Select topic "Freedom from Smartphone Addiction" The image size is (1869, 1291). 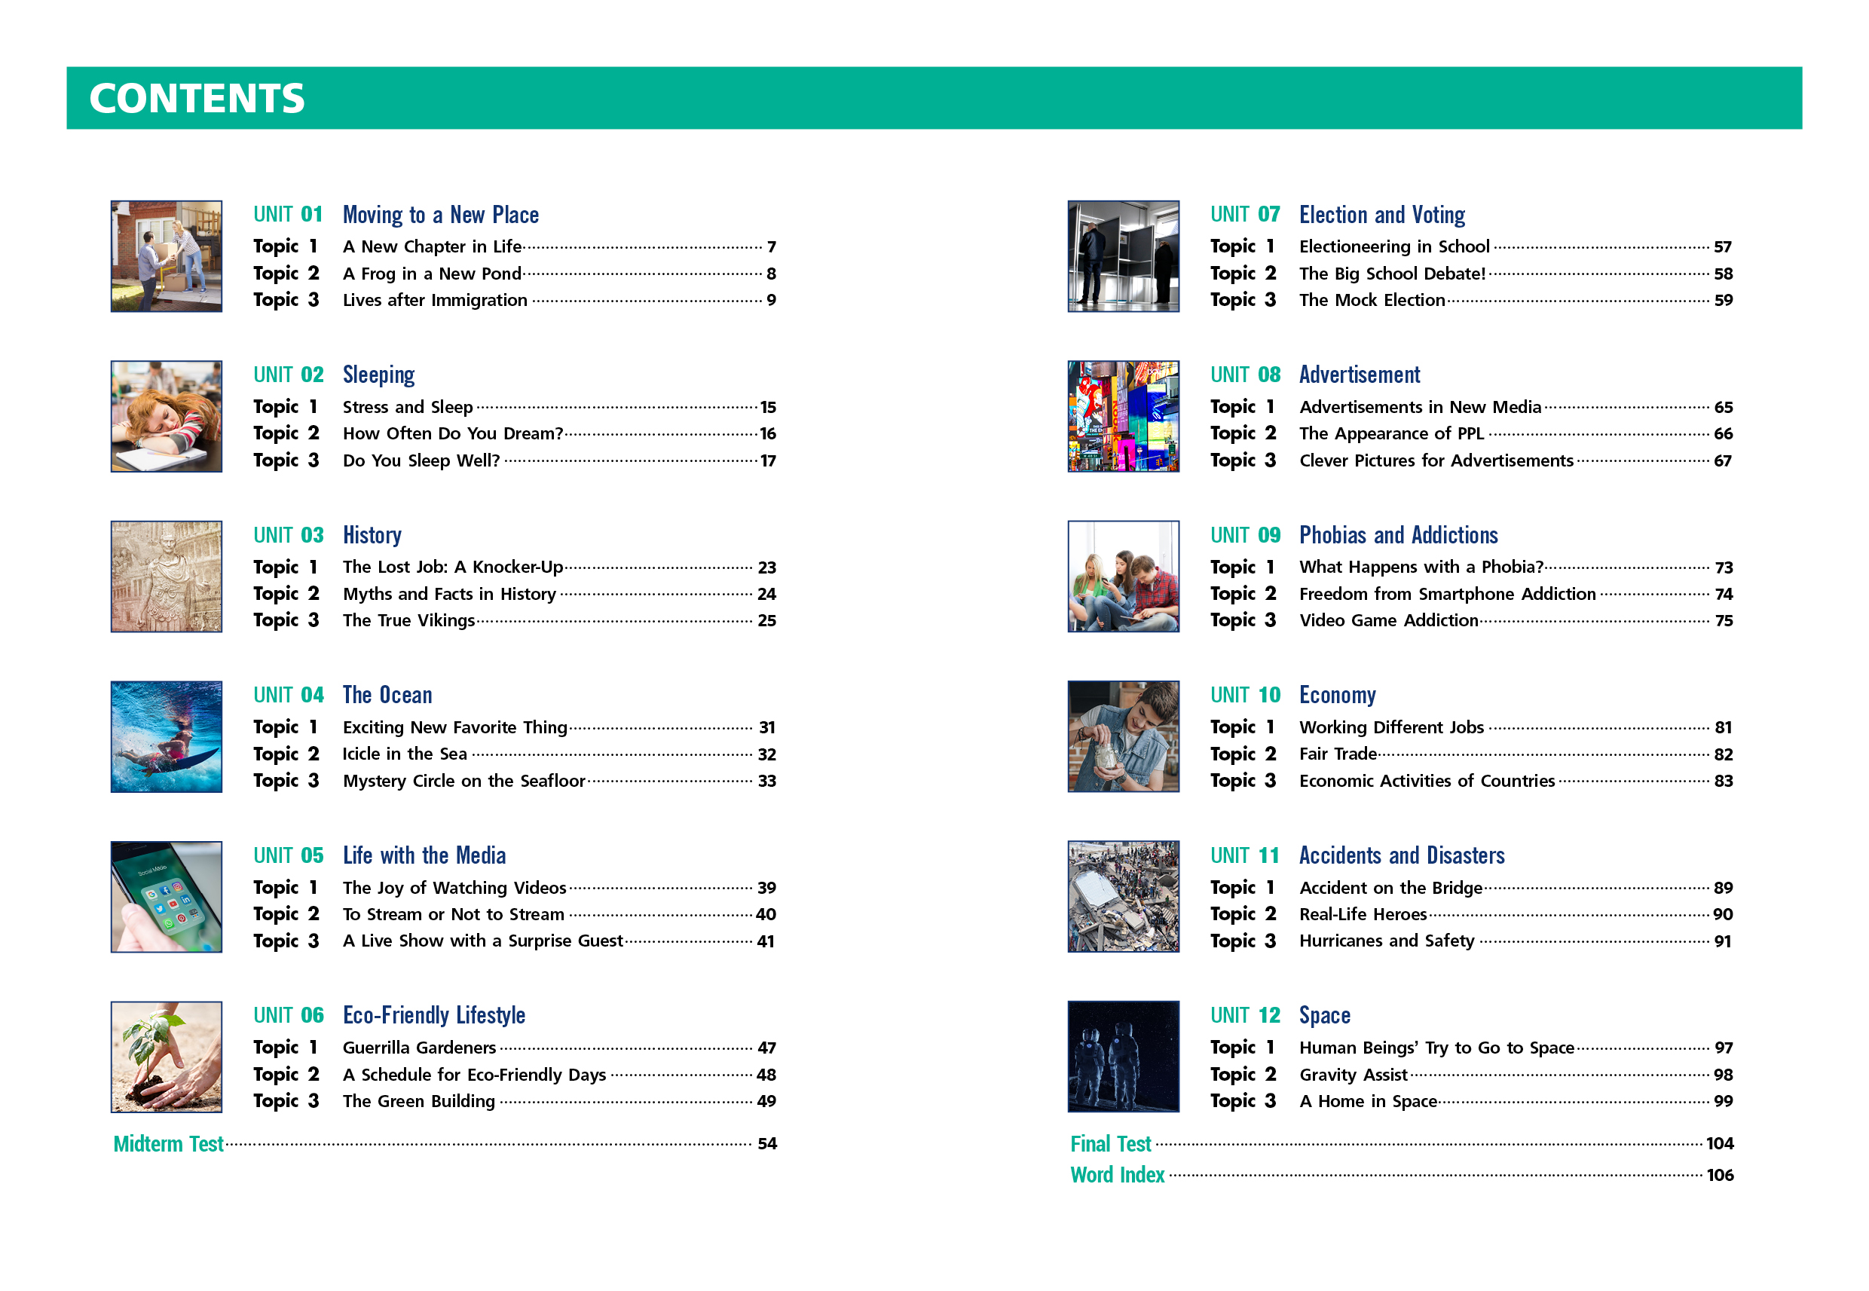click(1448, 595)
